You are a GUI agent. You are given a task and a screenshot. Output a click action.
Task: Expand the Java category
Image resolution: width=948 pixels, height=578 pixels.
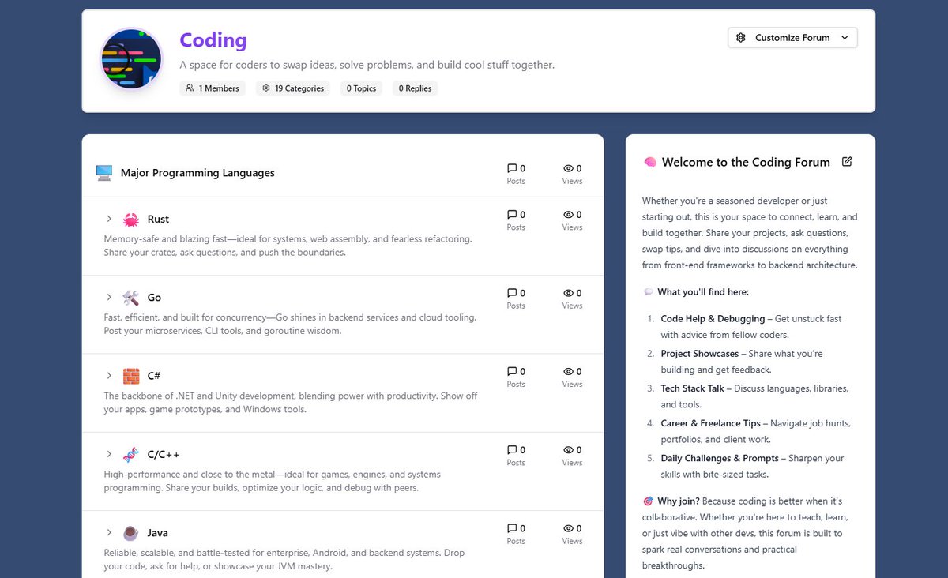[109, 532]
